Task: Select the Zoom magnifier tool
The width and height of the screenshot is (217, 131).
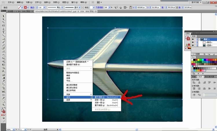Action: point(3,105)
